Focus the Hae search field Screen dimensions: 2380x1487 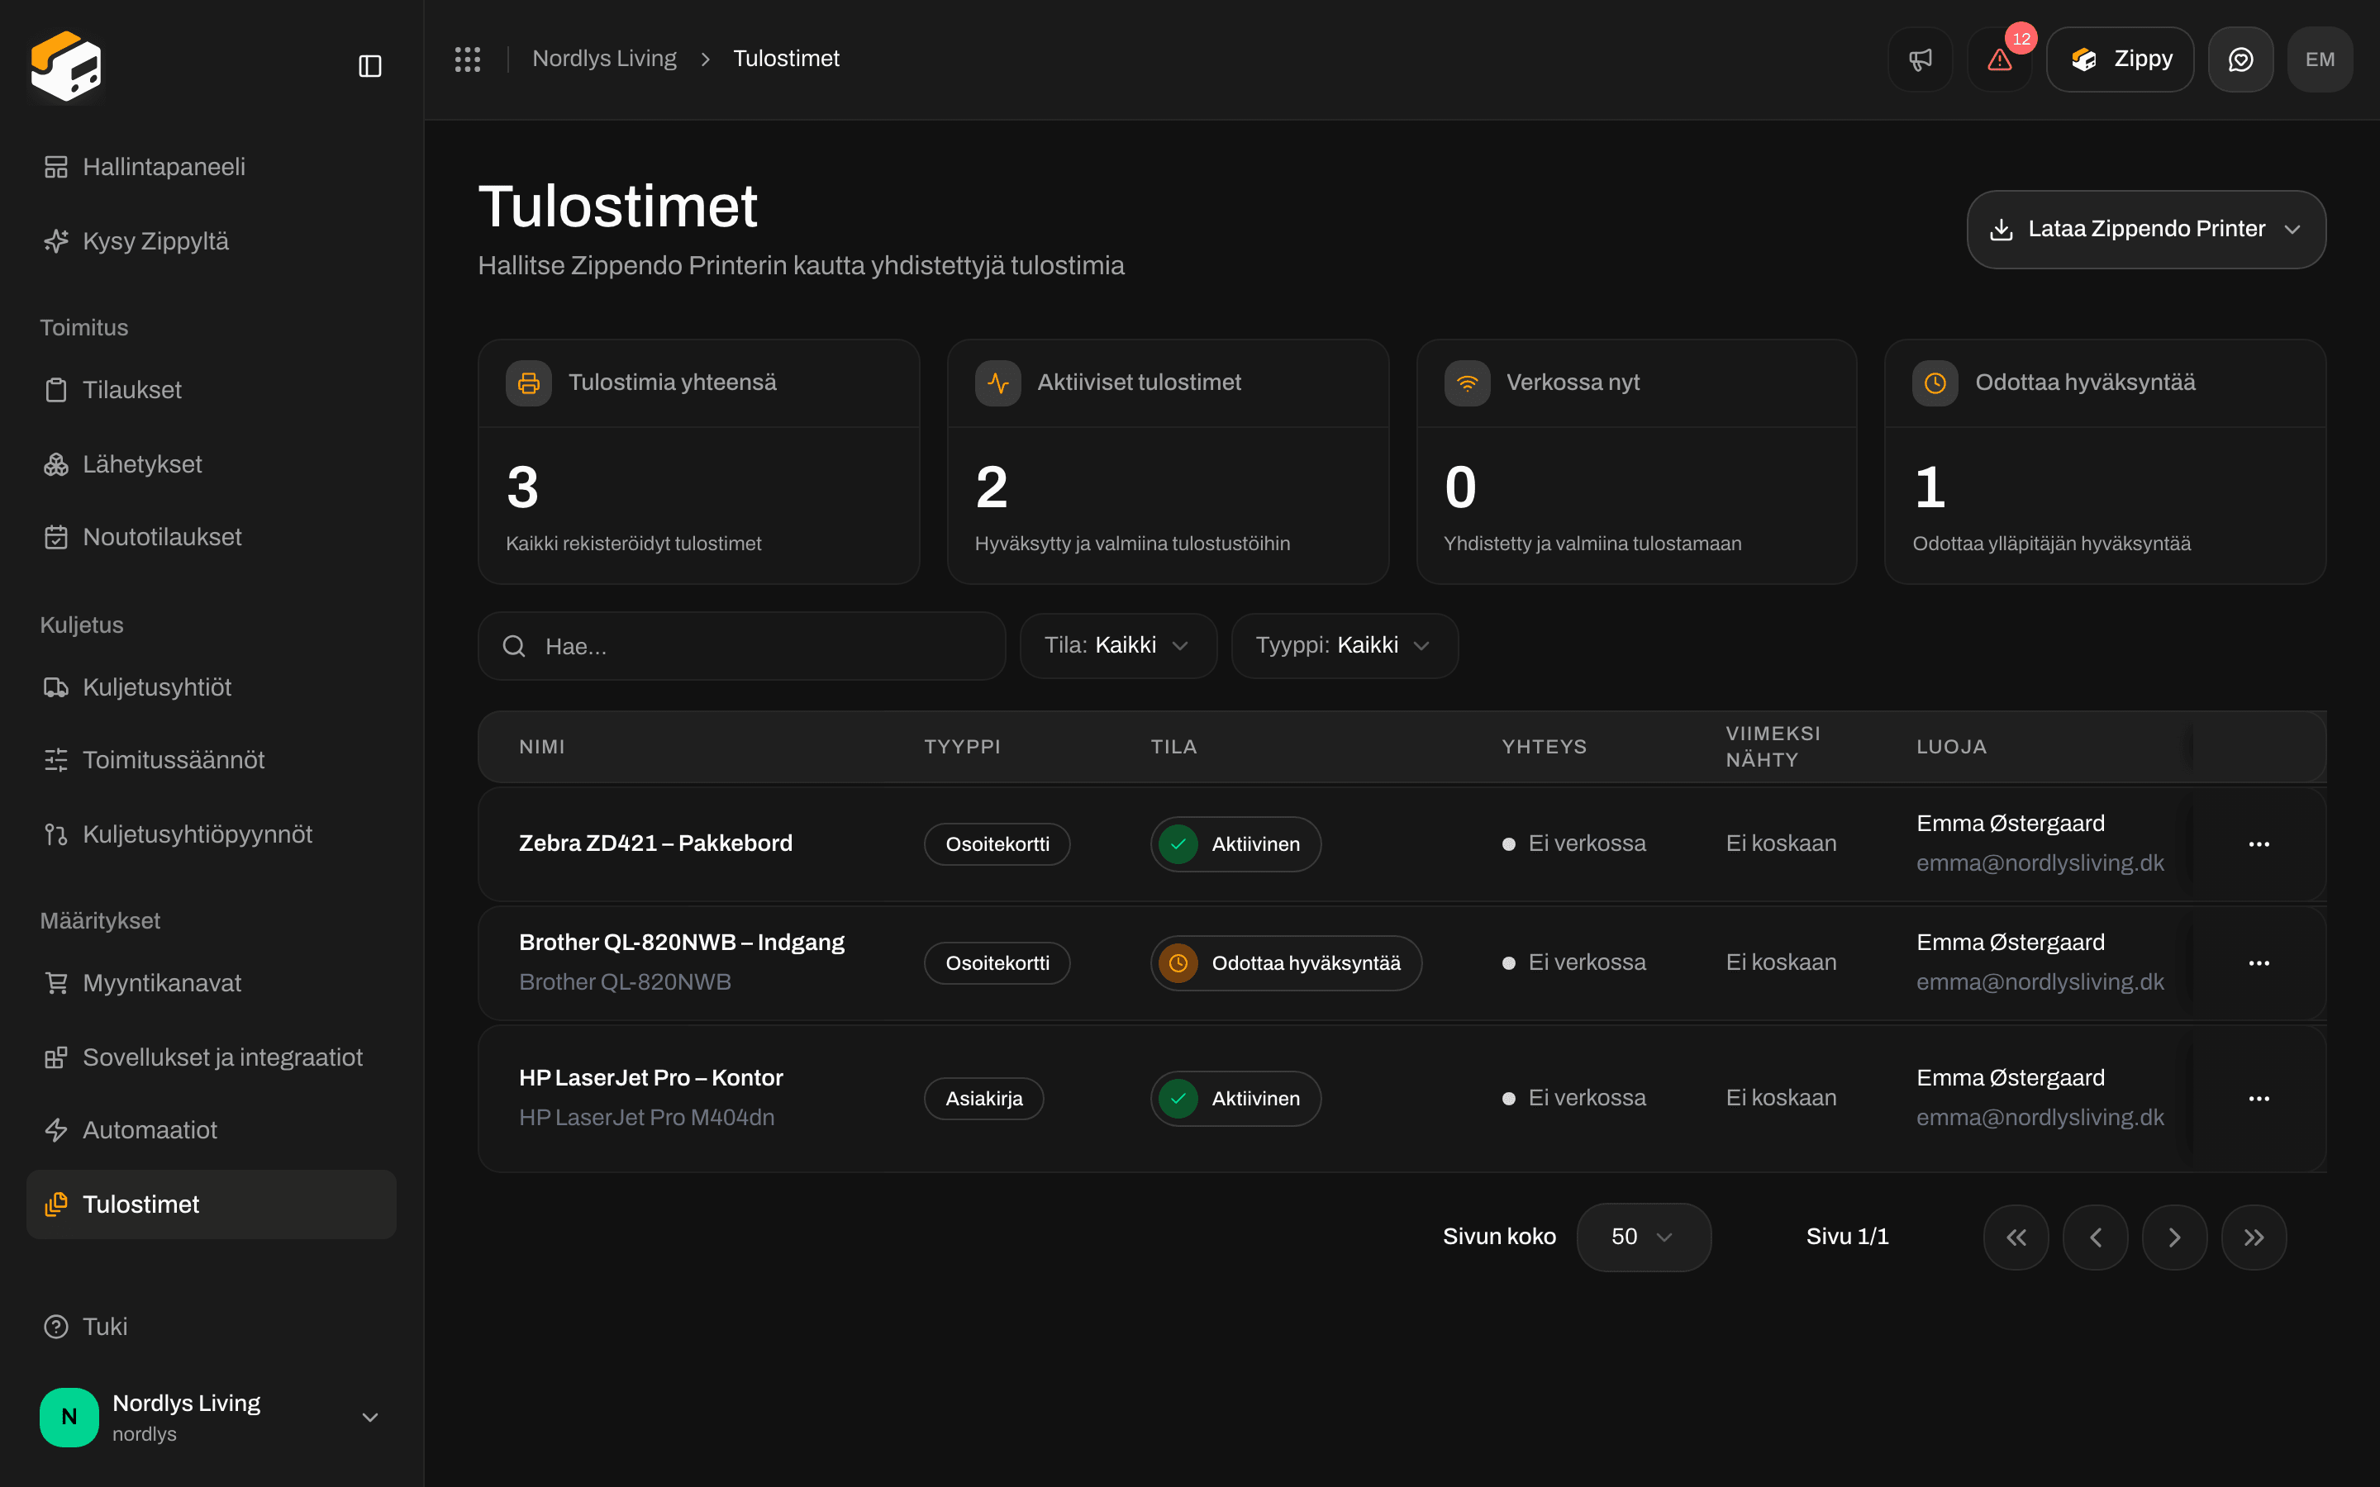click(x=741, y=646)
